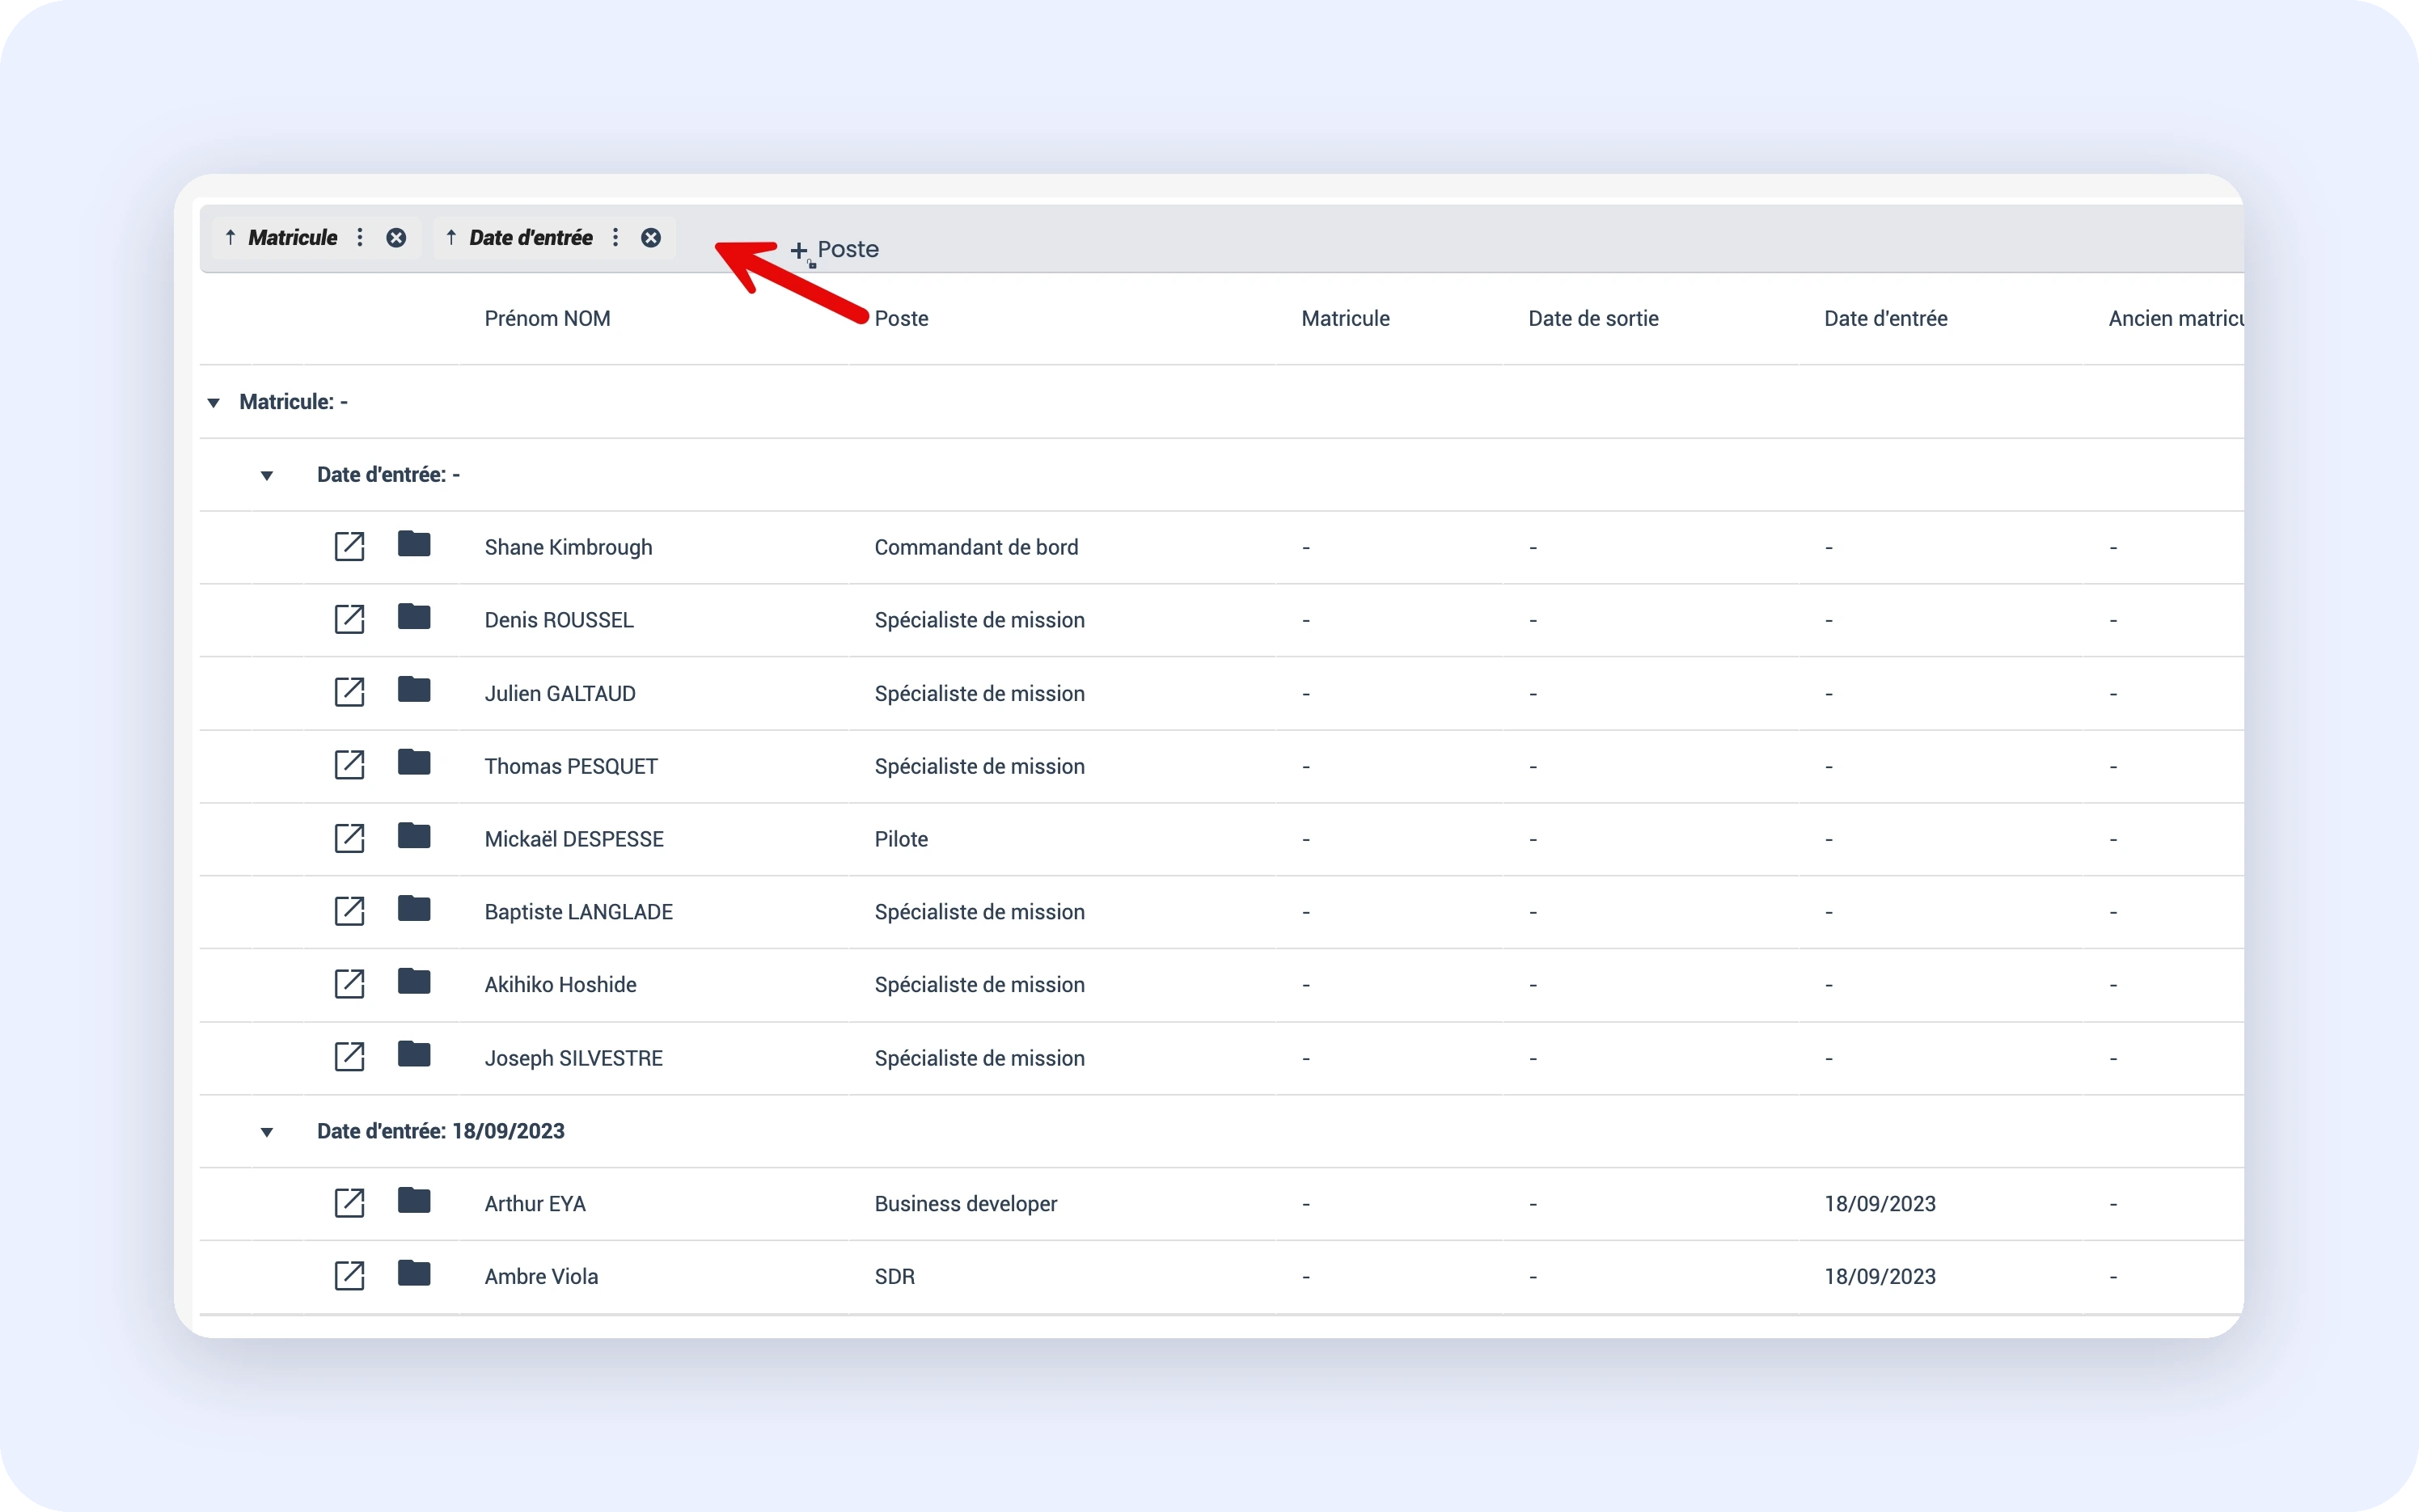This screenshot has height=1512, width=2419.
Task: Open folder for Joseph SILVESTRE
Action: tap(414, 1055)
